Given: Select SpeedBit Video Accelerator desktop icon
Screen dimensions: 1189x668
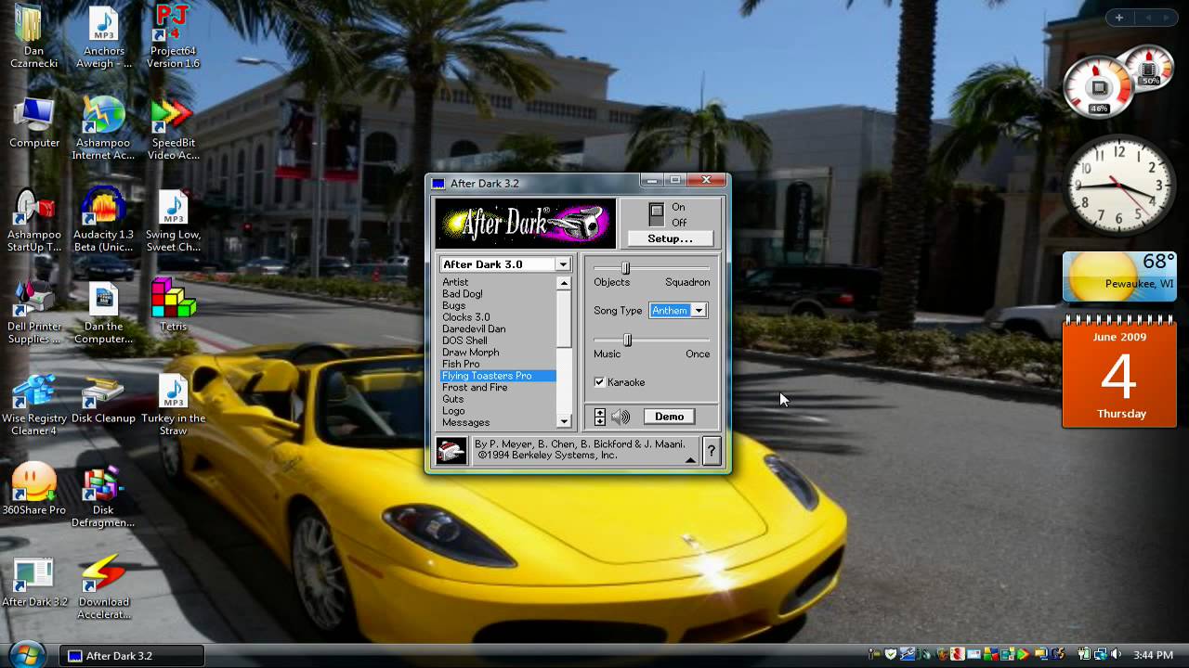Looking at the screenshot, I should [173, 128].
